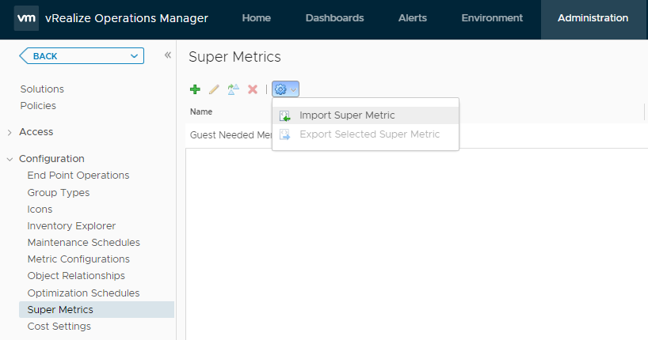Screen dimensions: 648x340
Task: Open Optimization Schedules
Action: click(x=83, y=293)
